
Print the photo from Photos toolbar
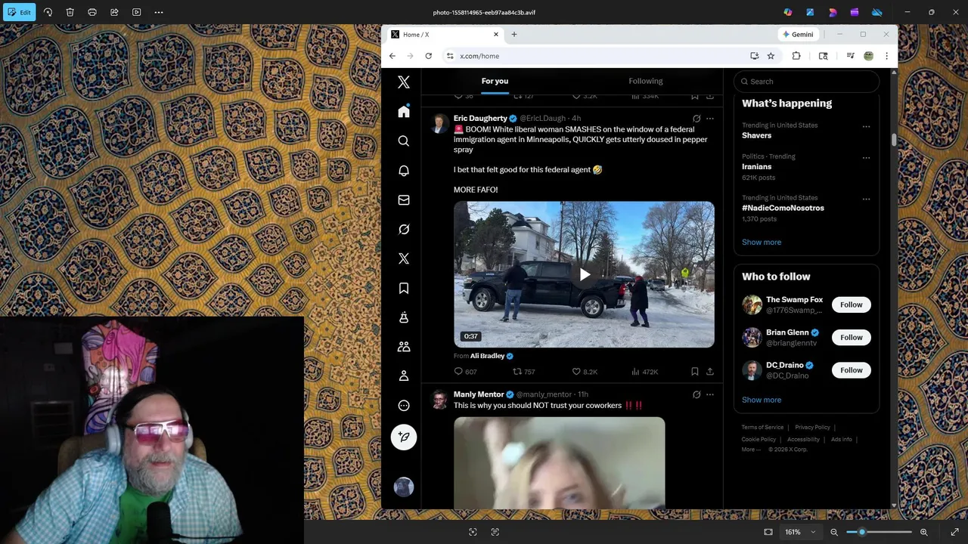point(92,12)
